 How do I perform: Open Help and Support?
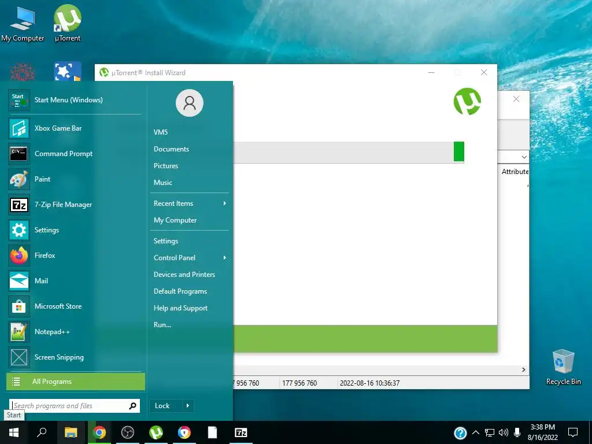pos(180,308)
